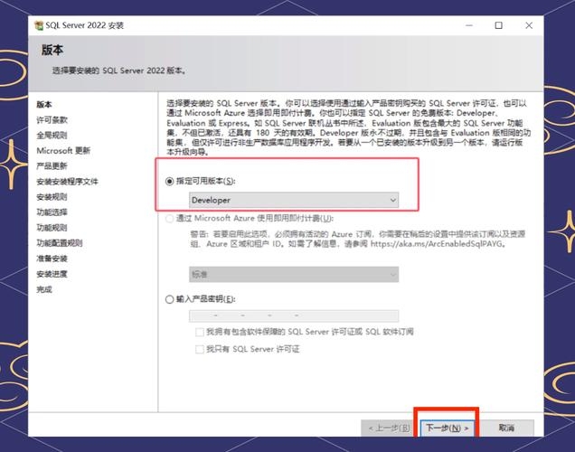This screenshot has width=575, height=452.
Task: Select the 输入产品密钥 radio button
Action: point(169,299)
